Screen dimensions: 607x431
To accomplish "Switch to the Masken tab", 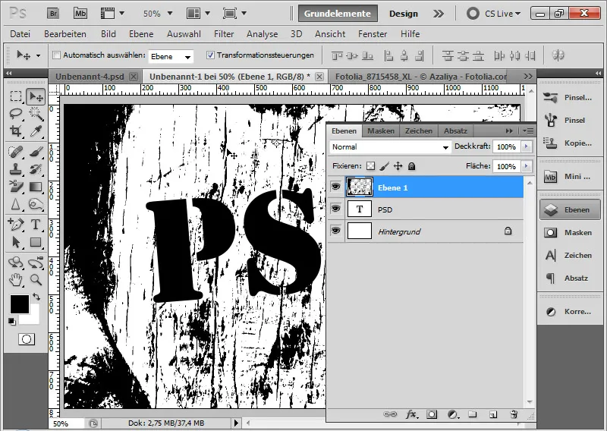I will click(381, 131).
